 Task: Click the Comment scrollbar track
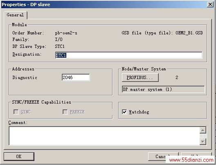point(203,136)
